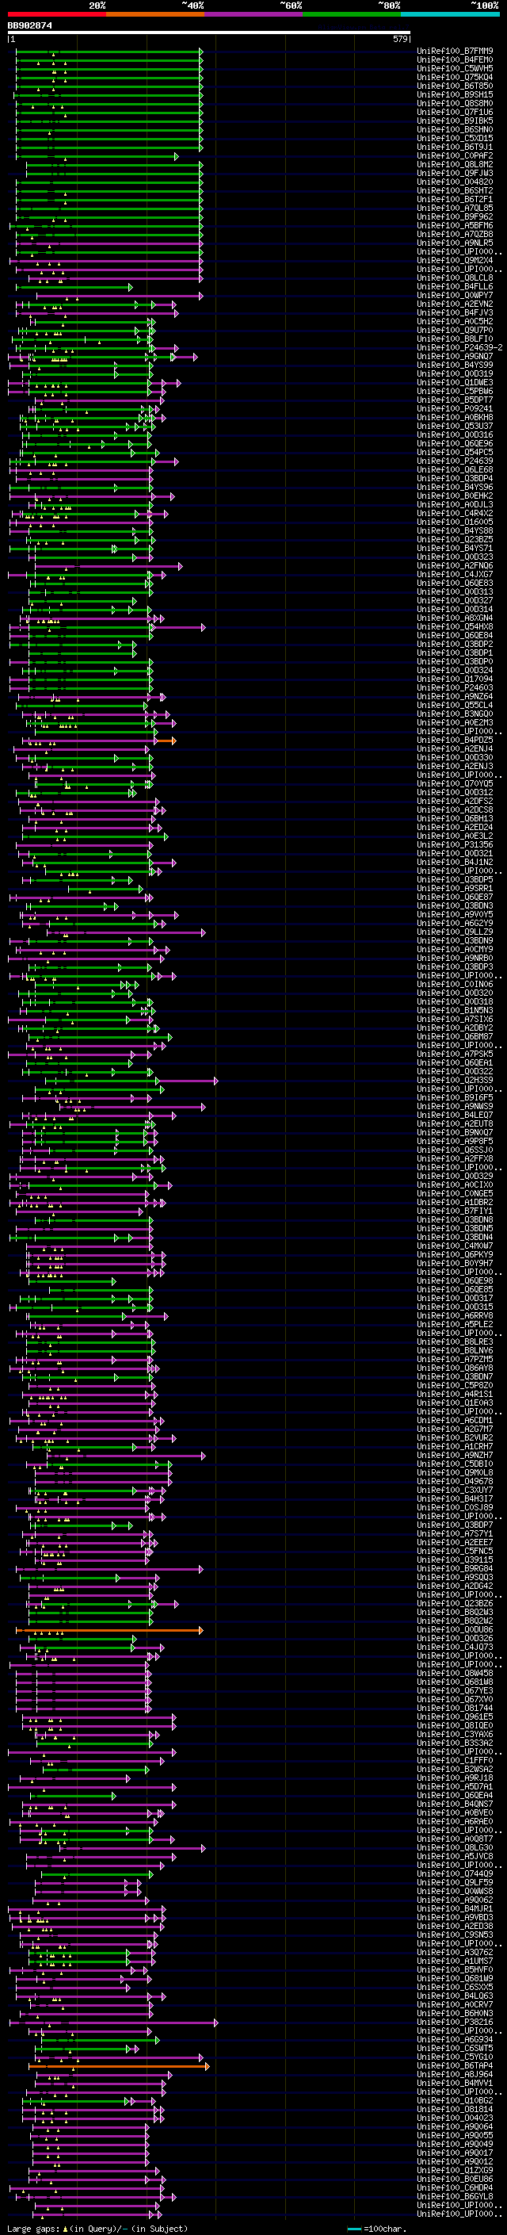
Task: Click the label UniRef100_P24639-2
Action: coord(460,348)
